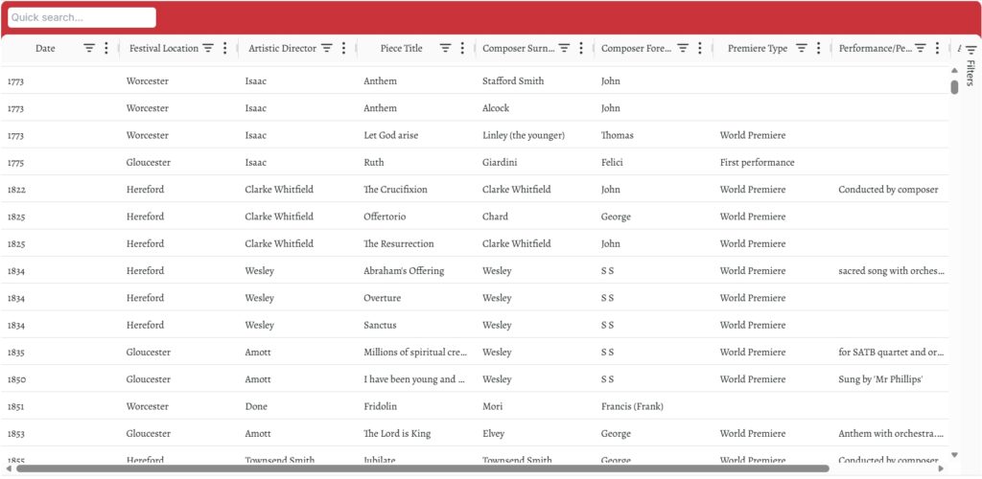Select the 'Abraham's Offering' row cell

[404, 271]
